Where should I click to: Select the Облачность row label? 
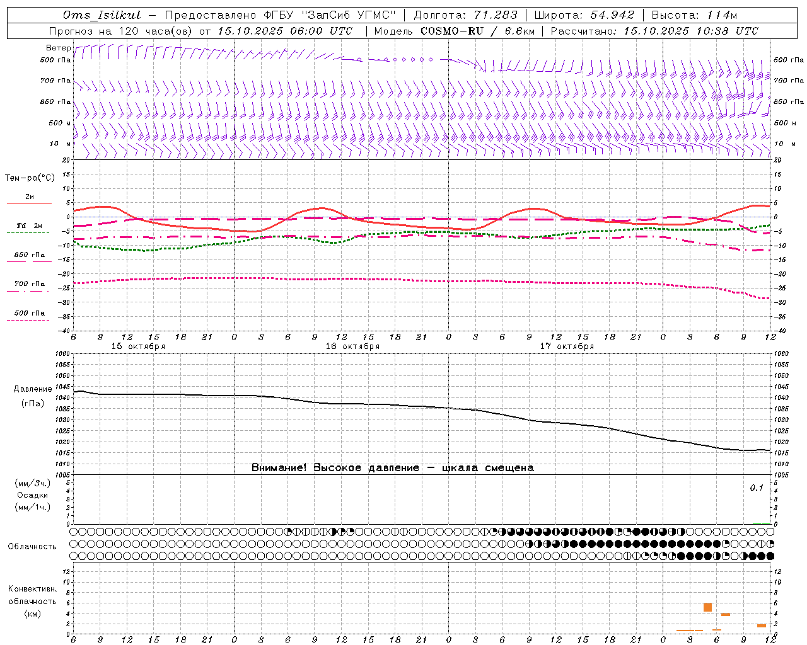(32, 547)
